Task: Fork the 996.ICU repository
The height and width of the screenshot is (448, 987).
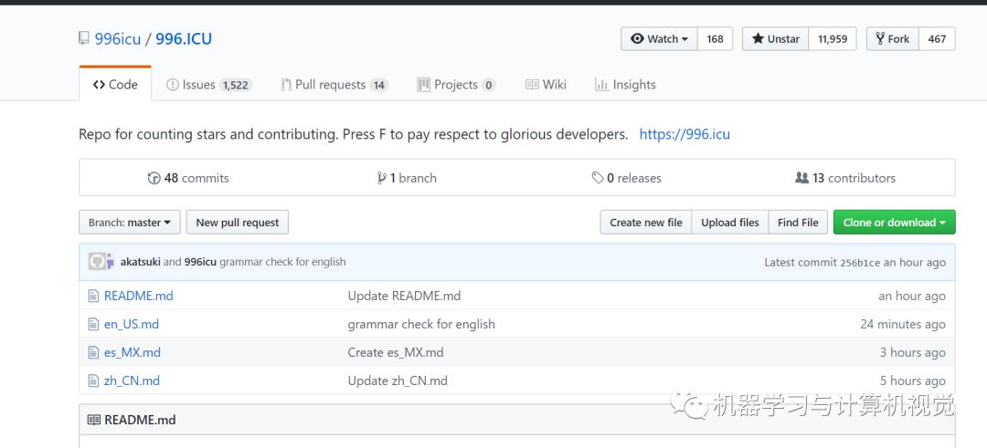Action: pyautogui.click(x=892, y=39)
